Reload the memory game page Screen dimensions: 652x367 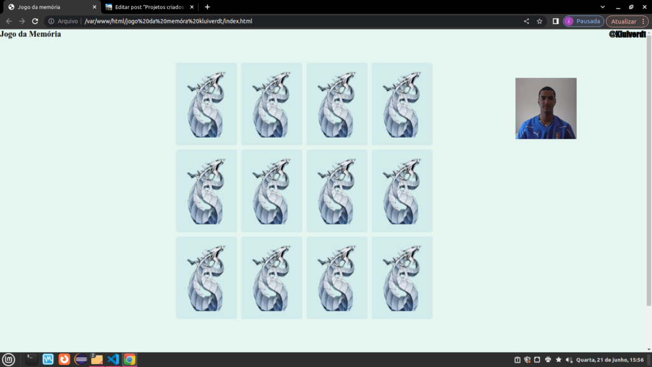coord(35,21)
